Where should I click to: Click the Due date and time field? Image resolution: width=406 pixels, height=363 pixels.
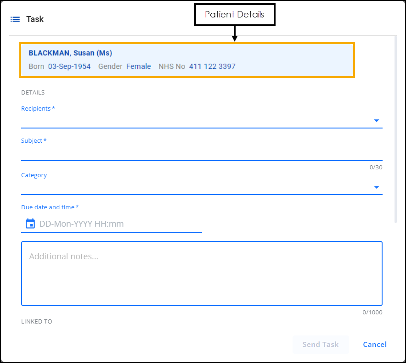tap(112, 224)
